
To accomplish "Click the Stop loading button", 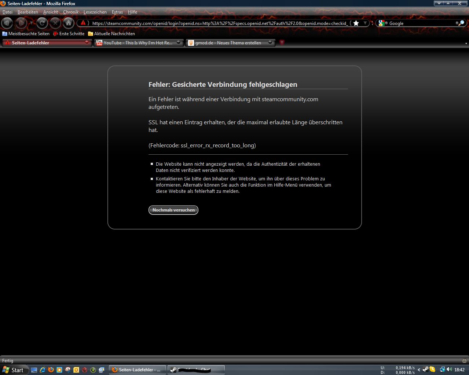I will pyautogui.click(x=55, y=23).
